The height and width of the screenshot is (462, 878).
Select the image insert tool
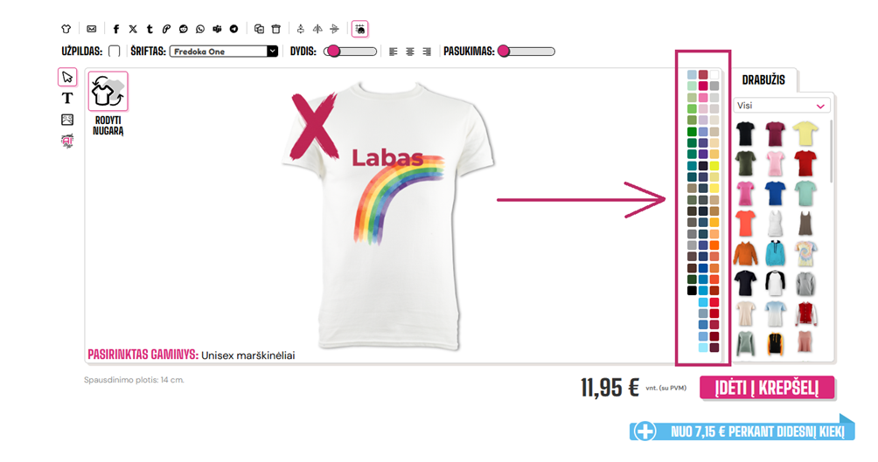point(67,120)
